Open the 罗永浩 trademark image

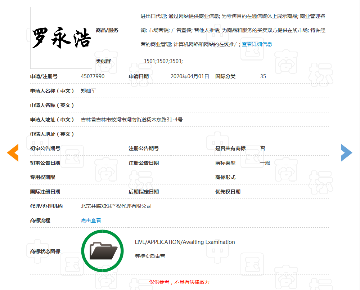click(x=61, y=38)
